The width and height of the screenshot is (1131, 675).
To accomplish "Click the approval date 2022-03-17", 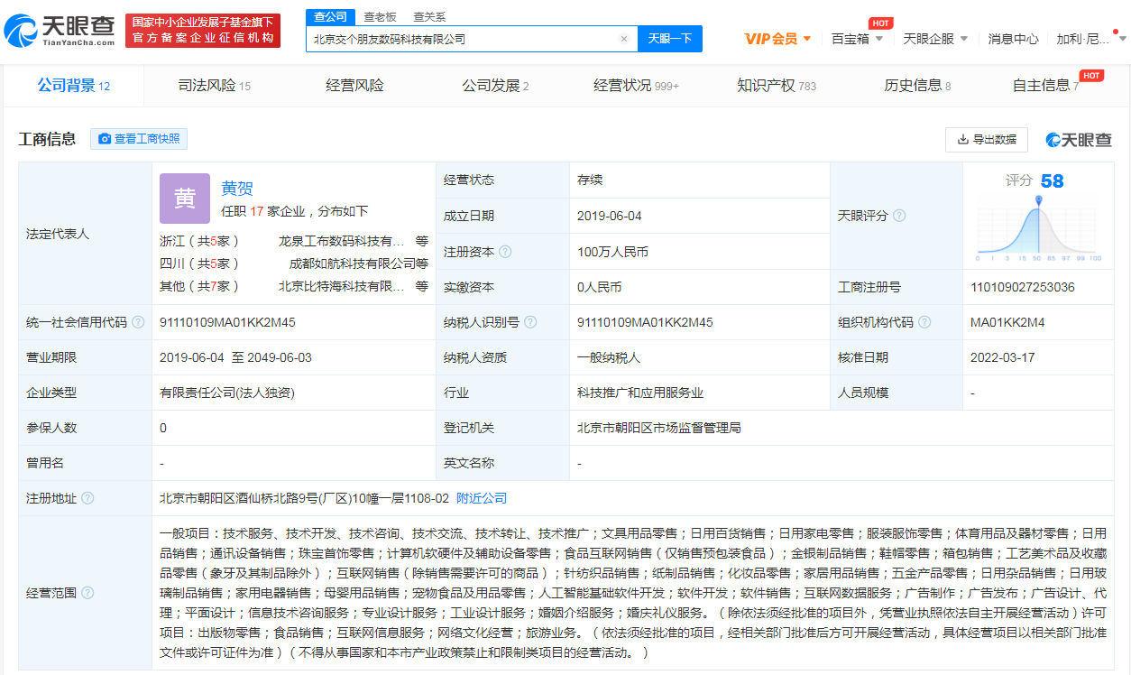I will (x=1003, y=357).
